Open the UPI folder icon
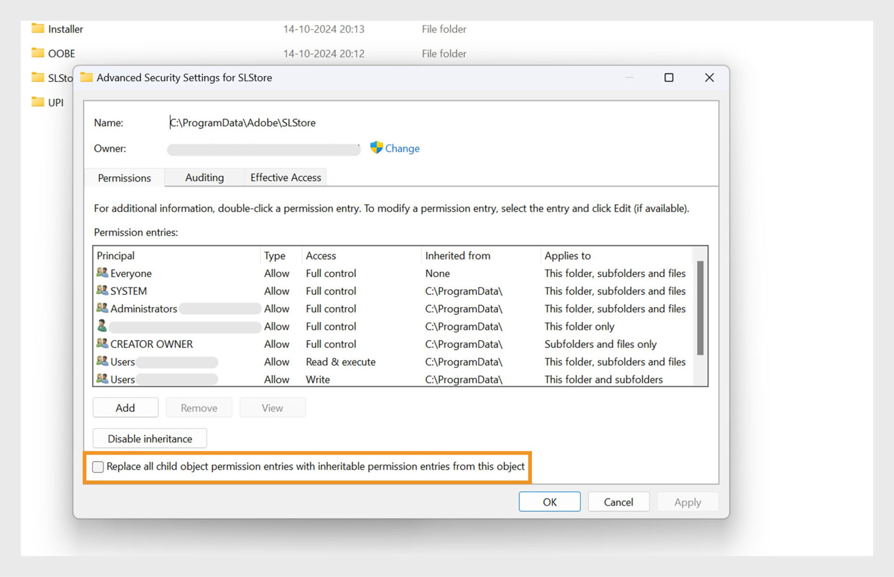894x577 pixels. pos(37,102)
